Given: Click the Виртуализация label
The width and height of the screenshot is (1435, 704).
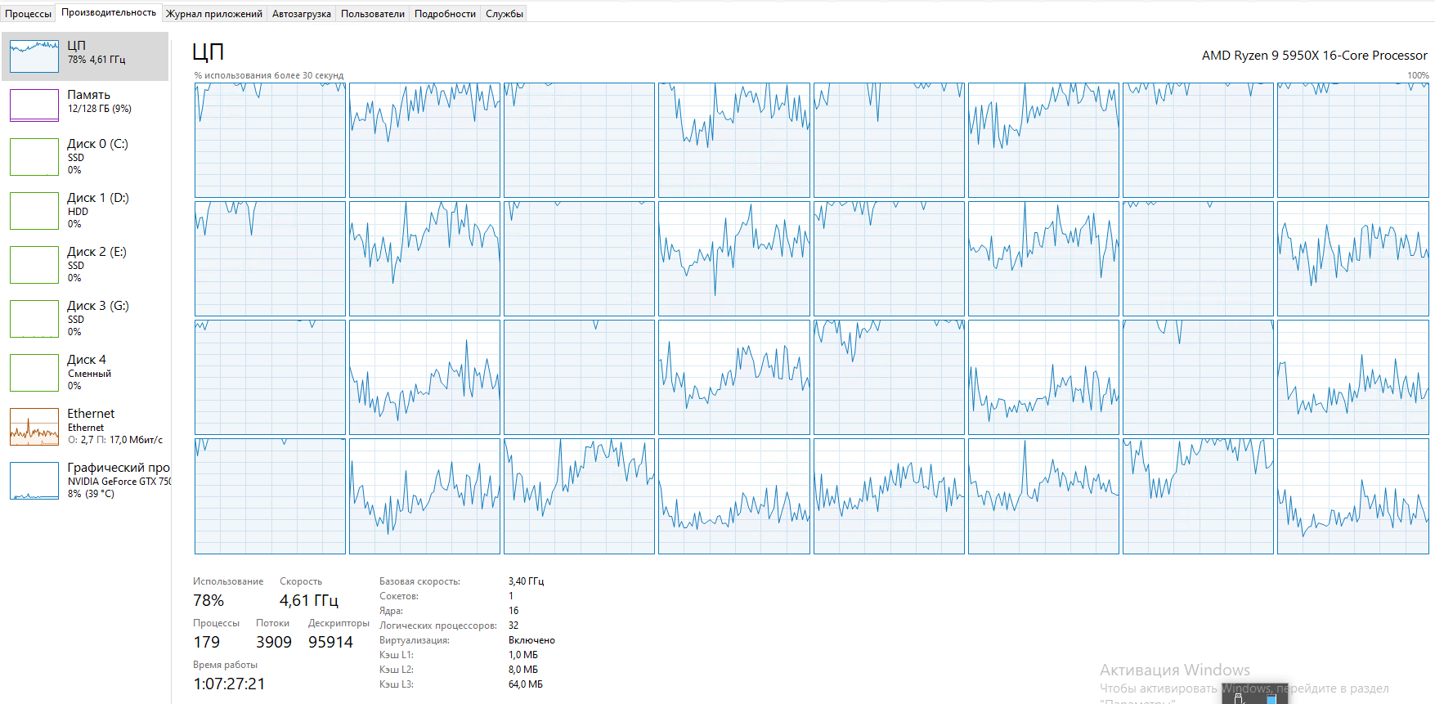Looking at the screenshot, I should 415,640.
